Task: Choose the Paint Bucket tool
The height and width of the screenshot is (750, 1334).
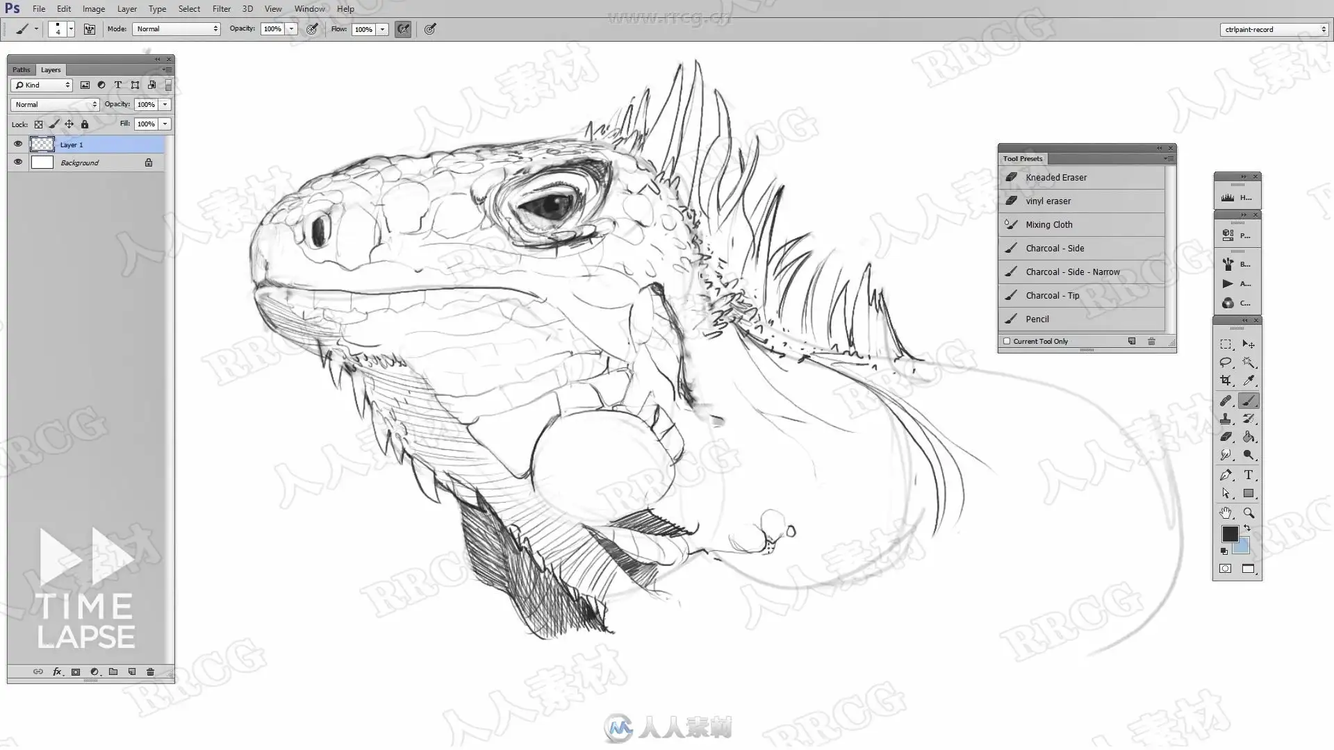Action: tap(1249, 437)
